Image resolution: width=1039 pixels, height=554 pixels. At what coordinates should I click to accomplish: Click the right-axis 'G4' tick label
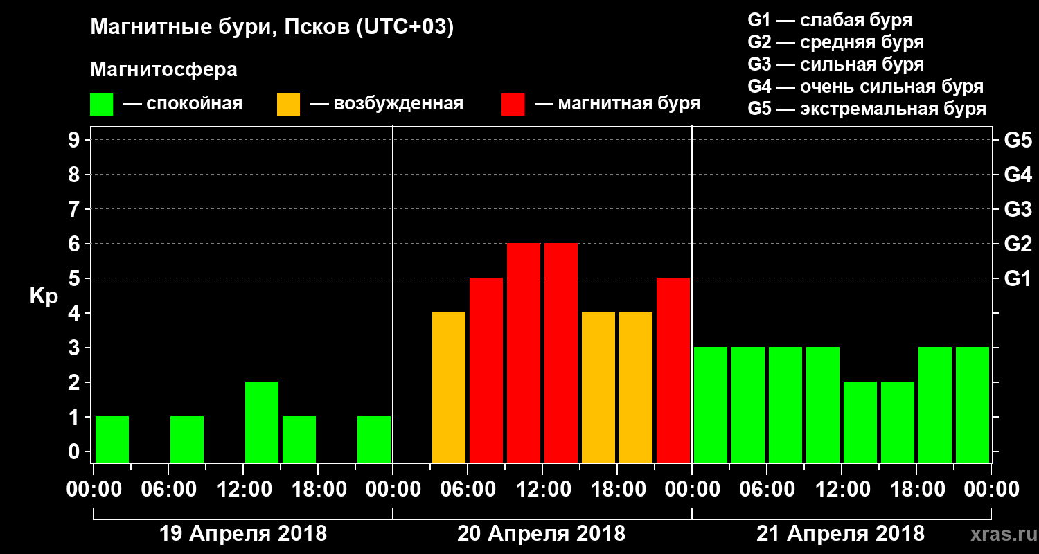pos(1018,175)
